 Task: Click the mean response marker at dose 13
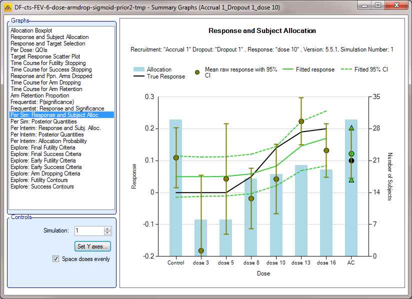coord(301,121)
